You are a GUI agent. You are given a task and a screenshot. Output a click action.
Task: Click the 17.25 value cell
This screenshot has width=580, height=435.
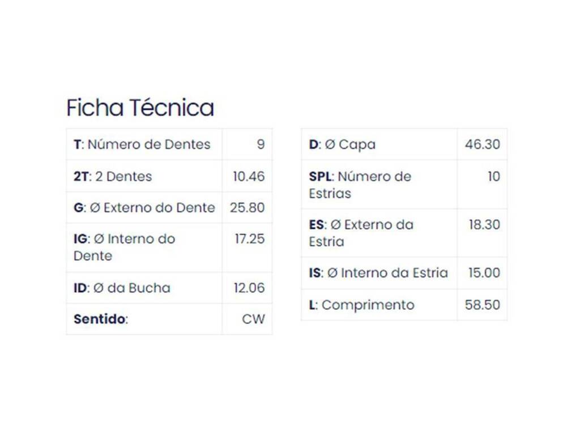click(247, 248)
